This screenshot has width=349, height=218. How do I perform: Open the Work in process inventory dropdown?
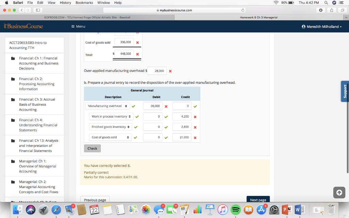(111, 116)
